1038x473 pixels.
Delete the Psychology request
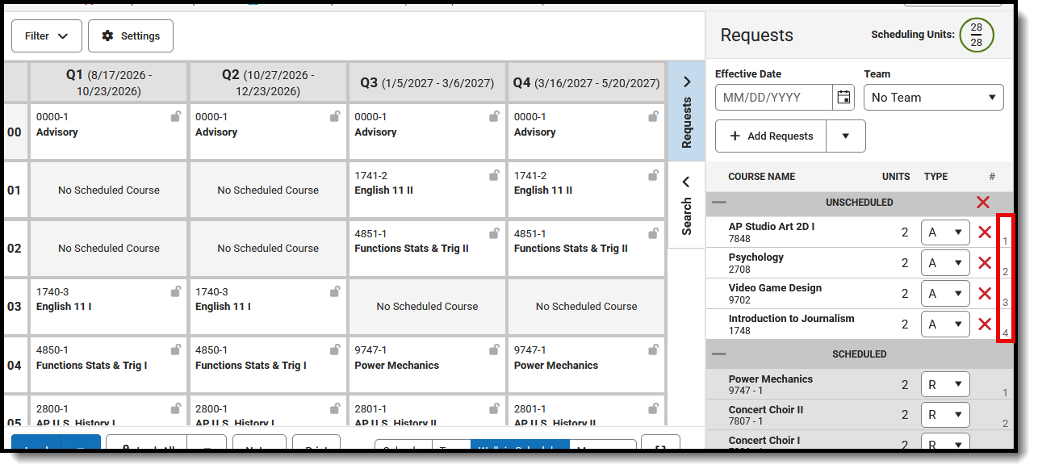click(985, 263)
